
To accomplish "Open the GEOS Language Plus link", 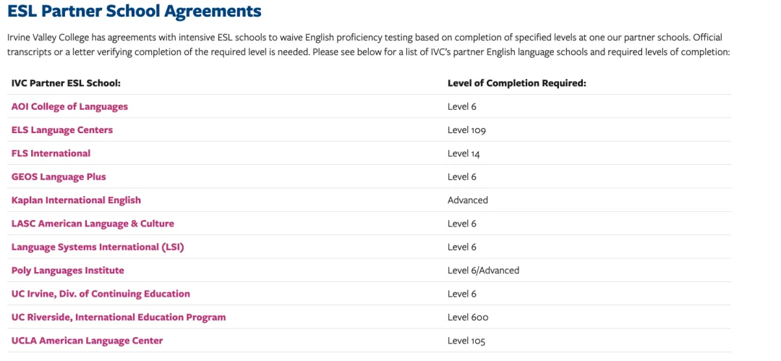I will (x=59, y=177).
